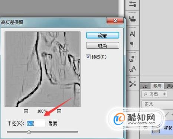Switch to the 图层 tab
173x139 pixels.
[x=157, y=86]
